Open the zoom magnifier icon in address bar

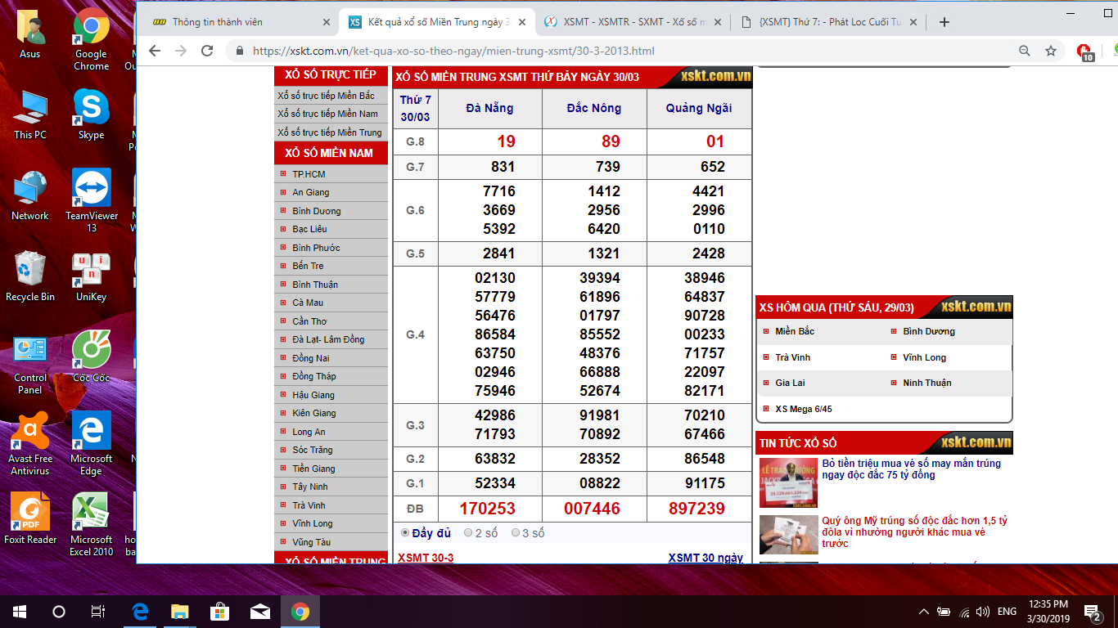pyautogui.click(x=1025, y=51)
